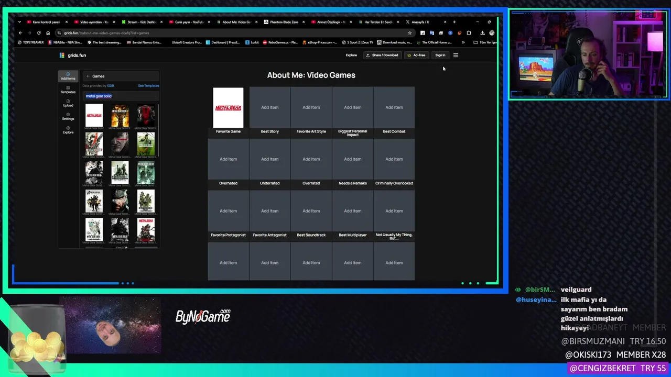Screen dimensions: 671x377
Task: Click the Sign in button
Action: click(440, 55)
